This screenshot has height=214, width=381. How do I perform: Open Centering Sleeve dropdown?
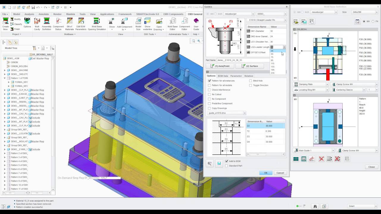(x=348, y=90)
